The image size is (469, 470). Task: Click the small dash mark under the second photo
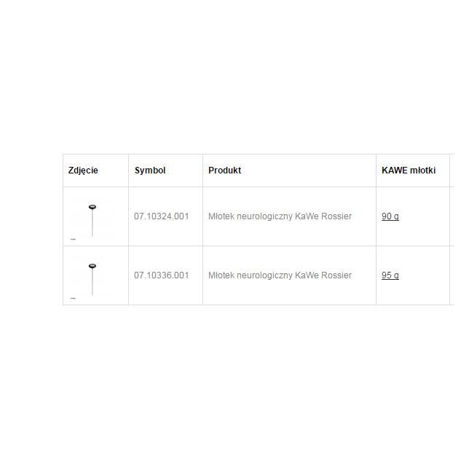pyautogui.click(x=73, y=298)
